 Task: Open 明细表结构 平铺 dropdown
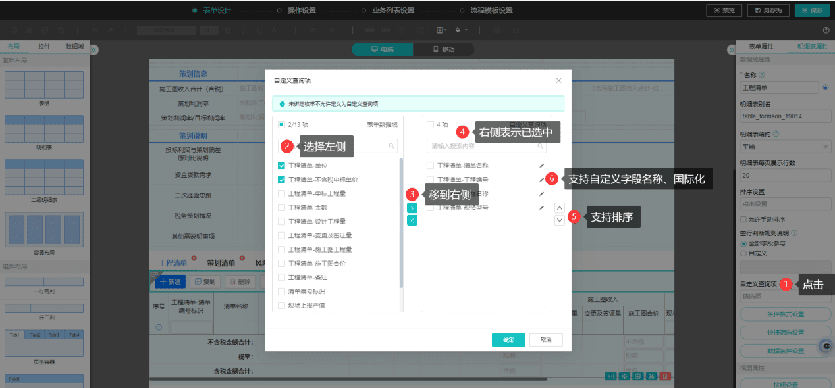(x=785, y=146)
